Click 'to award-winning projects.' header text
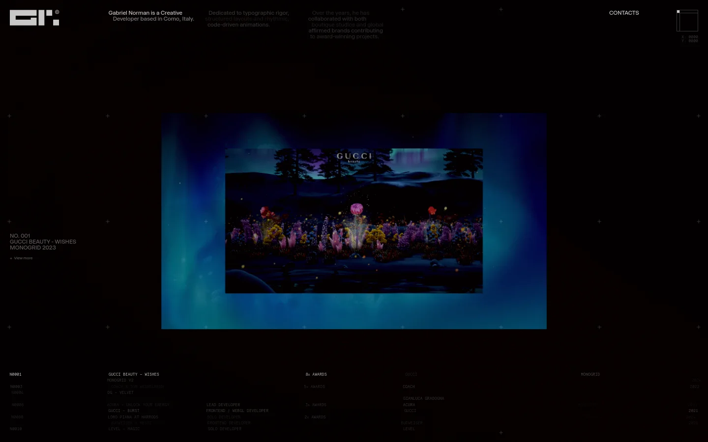Image resolution: width=708 pixels, height=442 pixels. click(x=344, y=36)
